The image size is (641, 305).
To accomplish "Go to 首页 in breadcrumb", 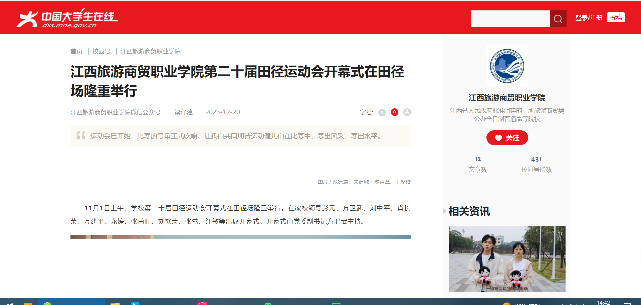I will click(x=76, y=51).
